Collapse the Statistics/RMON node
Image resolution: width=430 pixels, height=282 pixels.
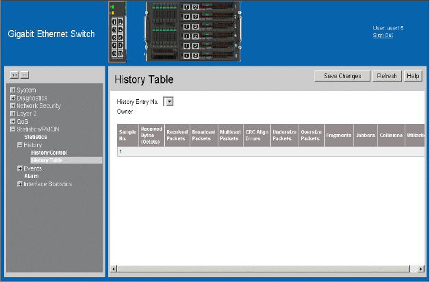coord(12,129)
